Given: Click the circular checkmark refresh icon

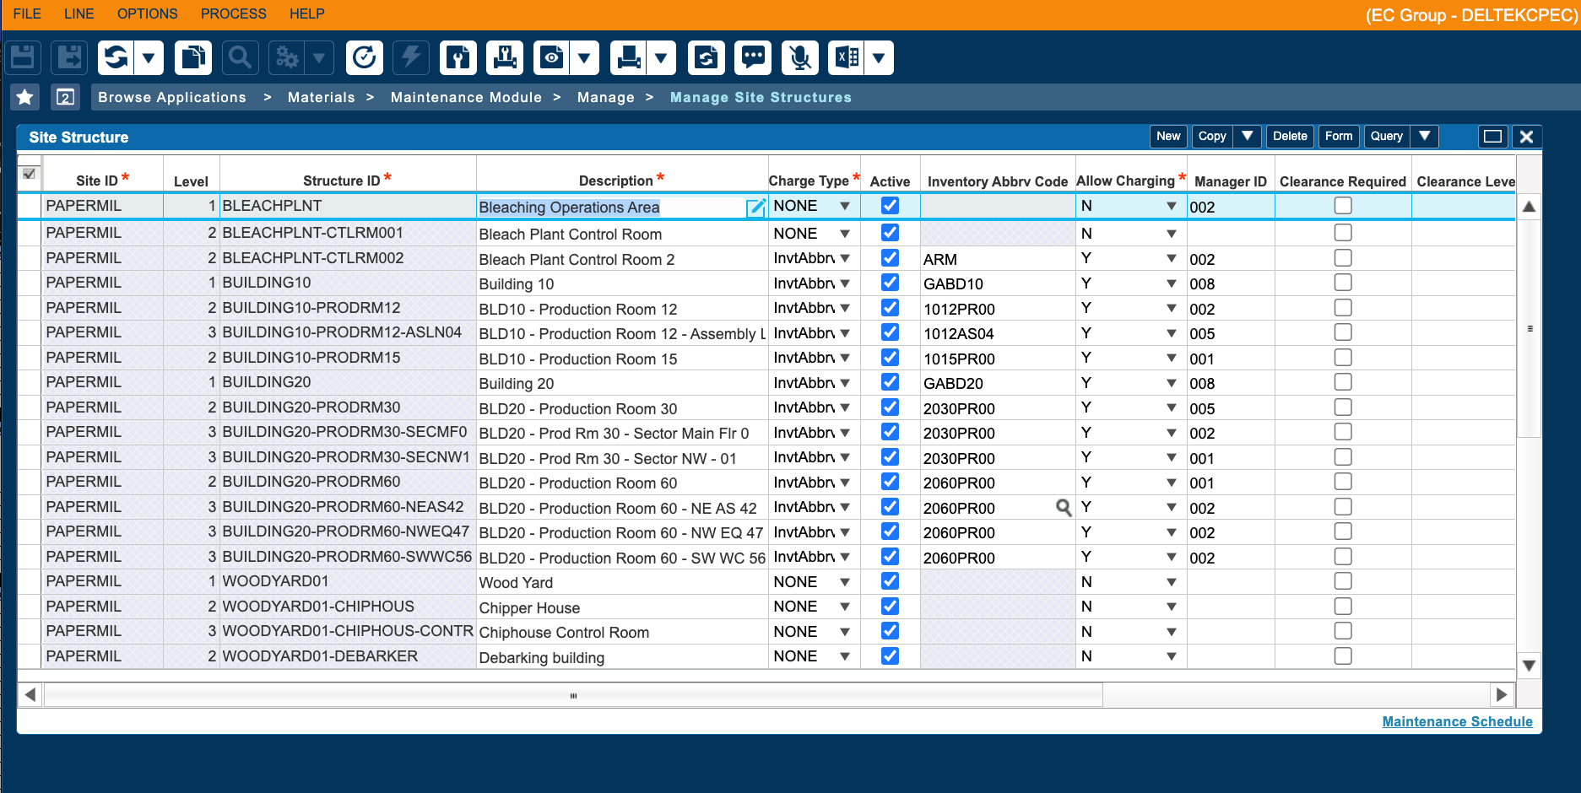Looking at the screenshot, I should point(365,58).
